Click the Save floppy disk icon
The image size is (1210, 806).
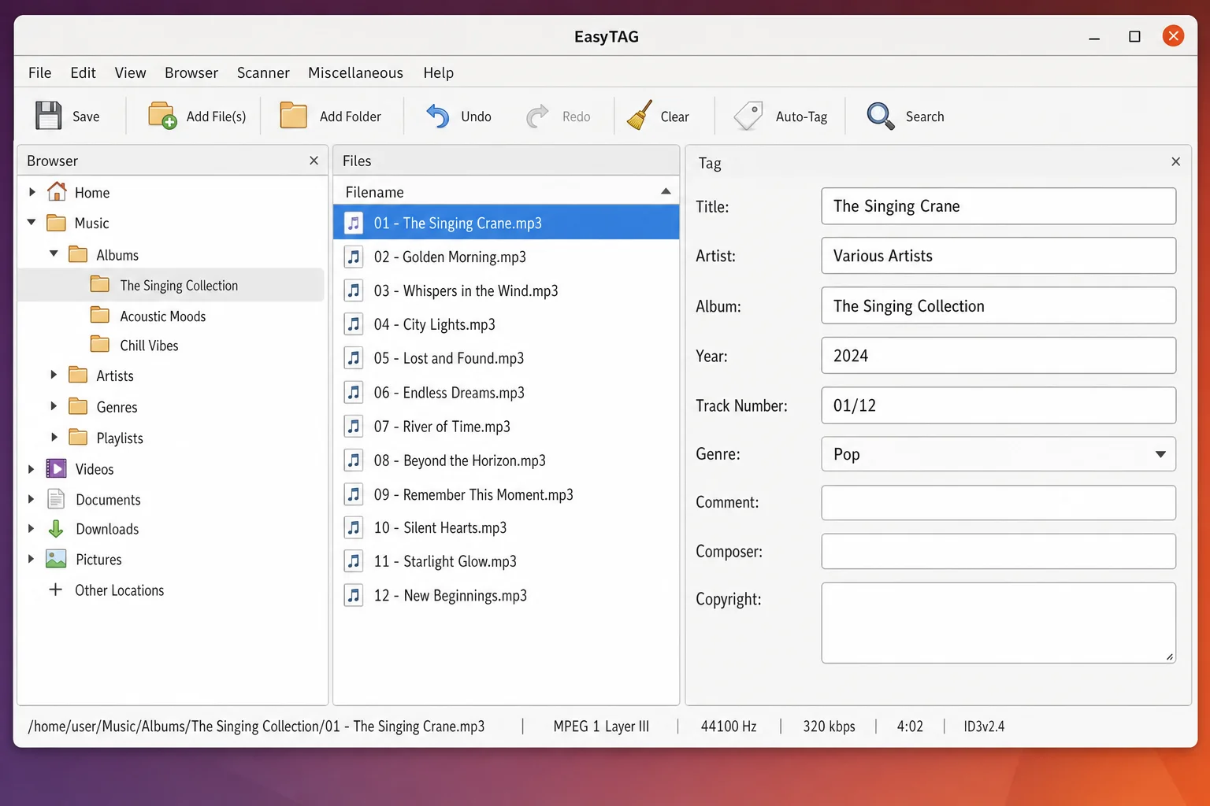click(48, 116)
